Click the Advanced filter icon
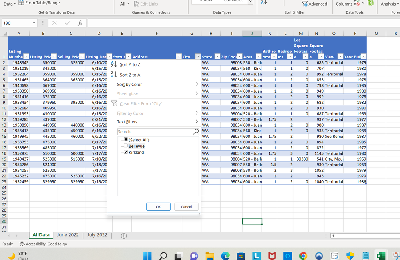 304,4
